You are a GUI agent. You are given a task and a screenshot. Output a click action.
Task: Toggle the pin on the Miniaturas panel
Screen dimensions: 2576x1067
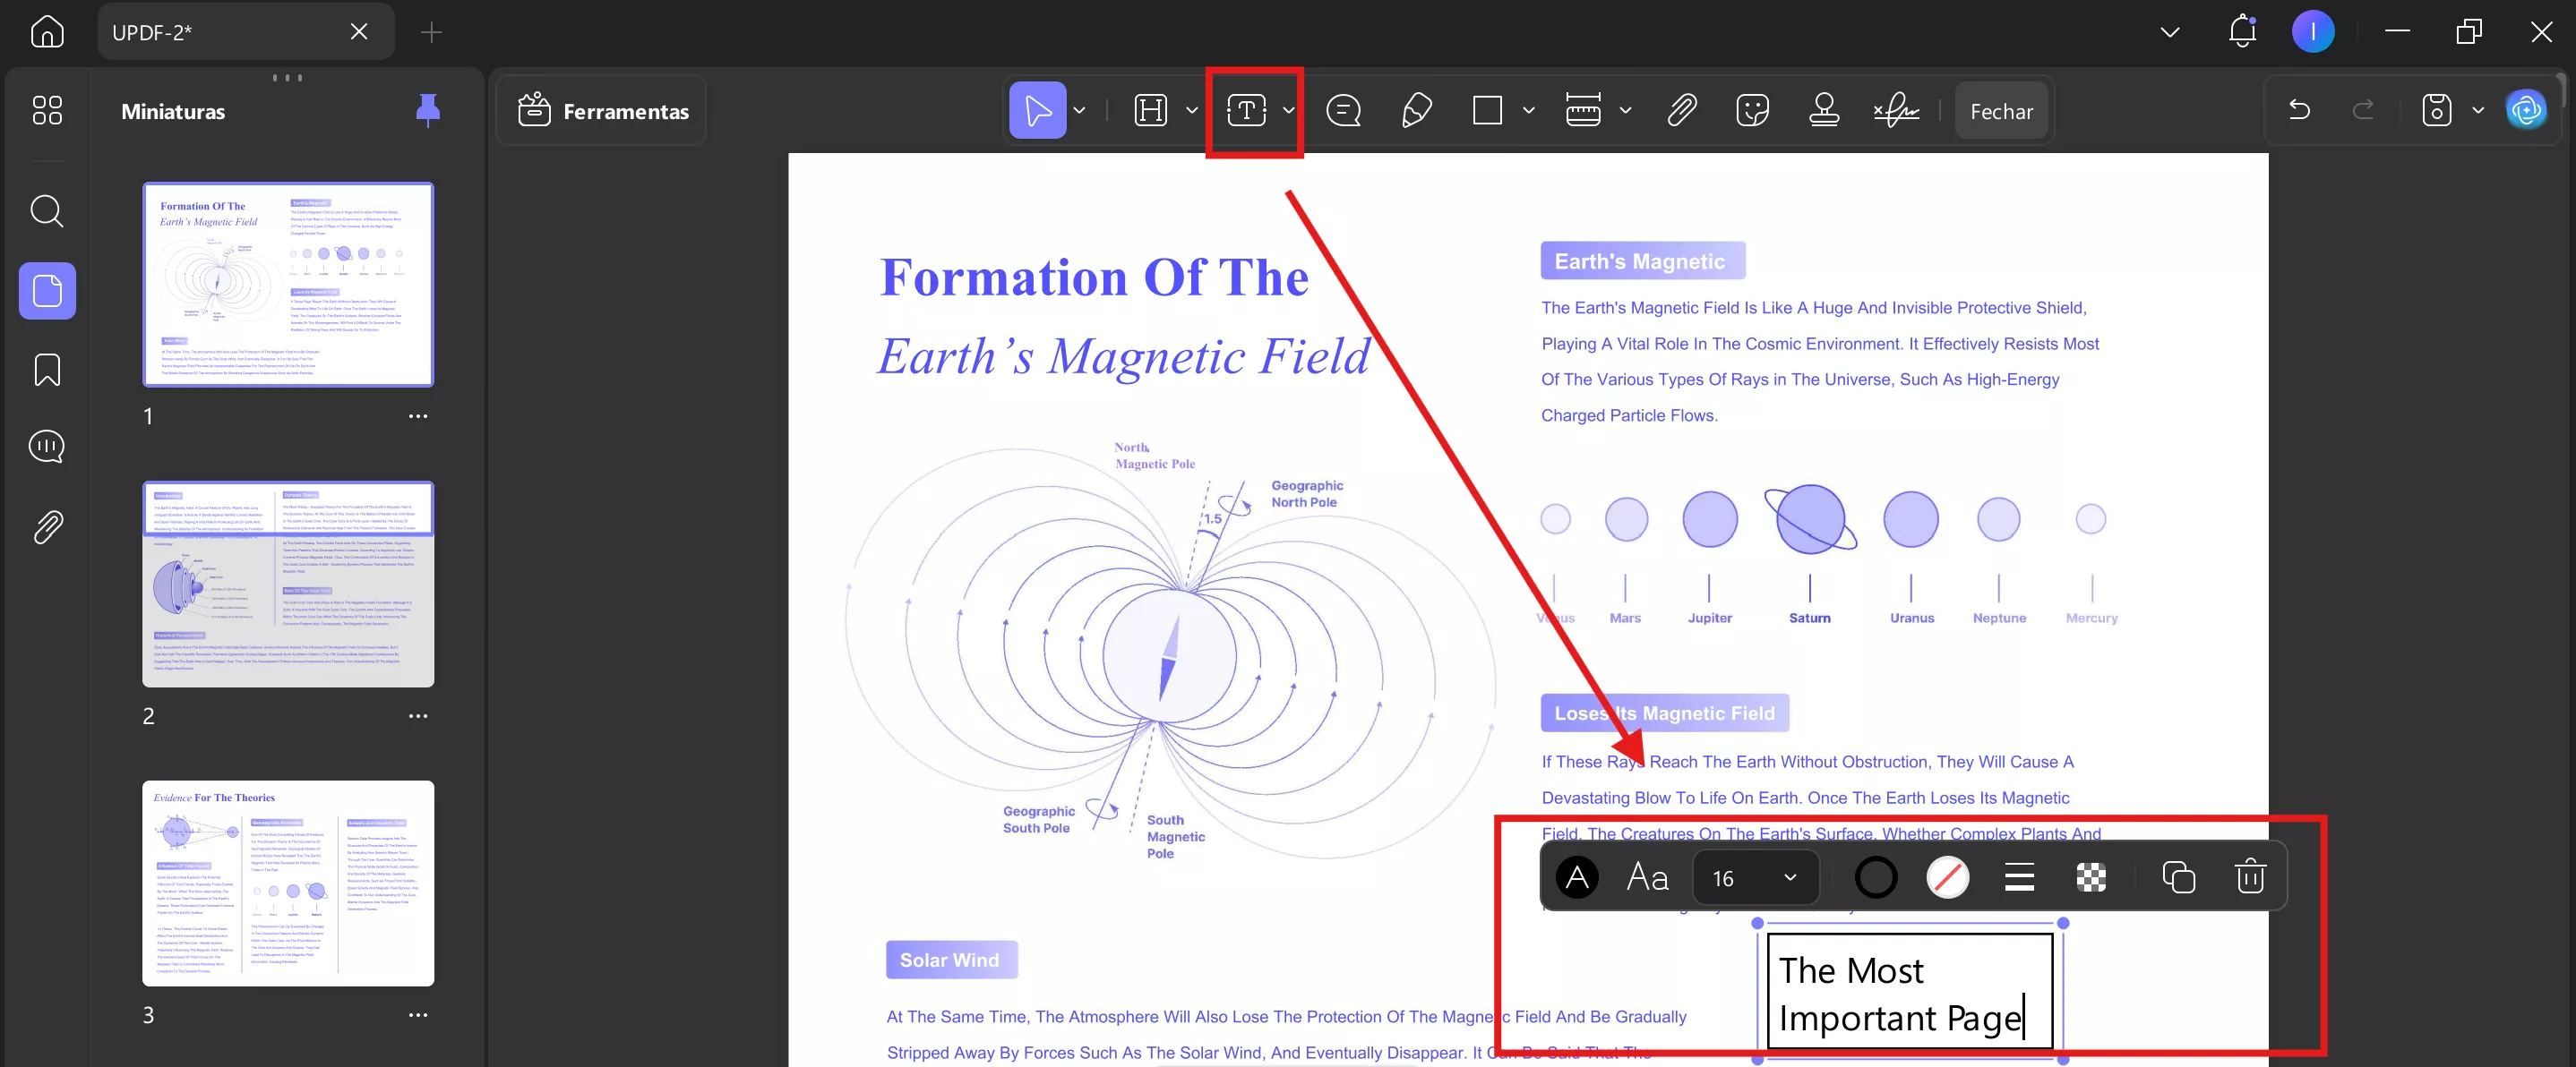click(428, 110)
